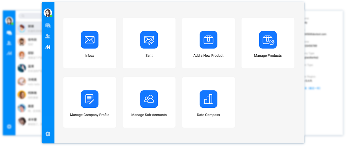Click the Add a New Product box icon
This screenshot has height=146, width=346.
(208, 40)
